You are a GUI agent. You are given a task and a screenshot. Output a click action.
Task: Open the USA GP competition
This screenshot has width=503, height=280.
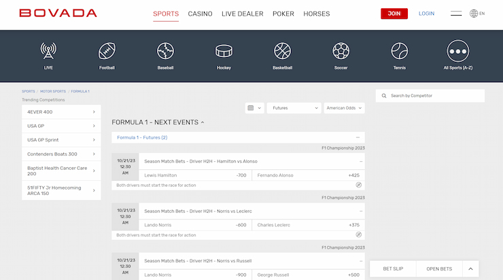61,126
